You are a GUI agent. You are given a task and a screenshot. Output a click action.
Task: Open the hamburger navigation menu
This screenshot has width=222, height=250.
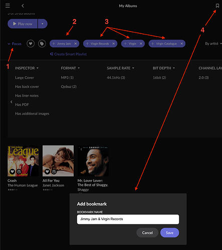[x=8, y=5]
